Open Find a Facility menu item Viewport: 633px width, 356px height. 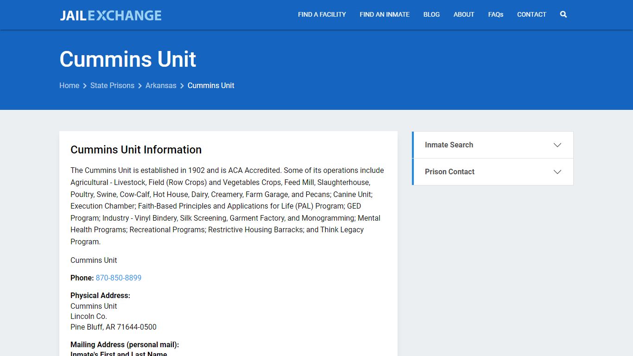pyautogui.click(x=322, y=14)
